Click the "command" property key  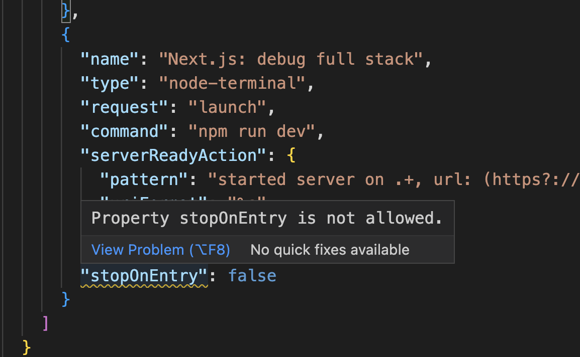124,132
